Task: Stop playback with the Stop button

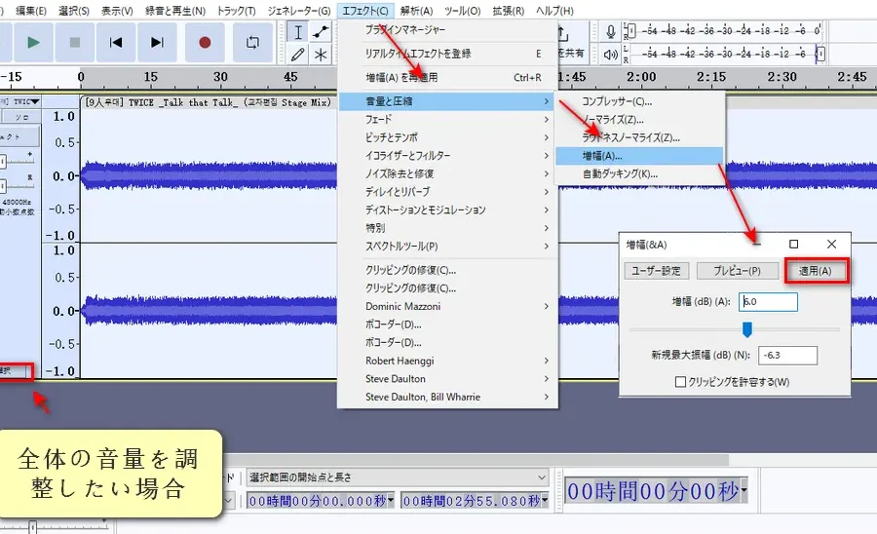Action: [74, 43]
